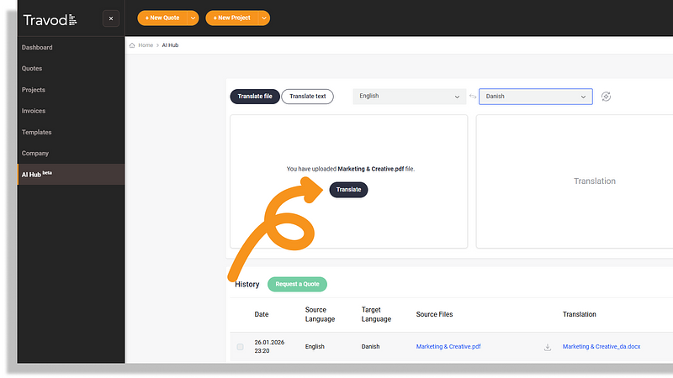Click the home icon in breadcrumb
This screenshot has width=673, height=378.
132,45
